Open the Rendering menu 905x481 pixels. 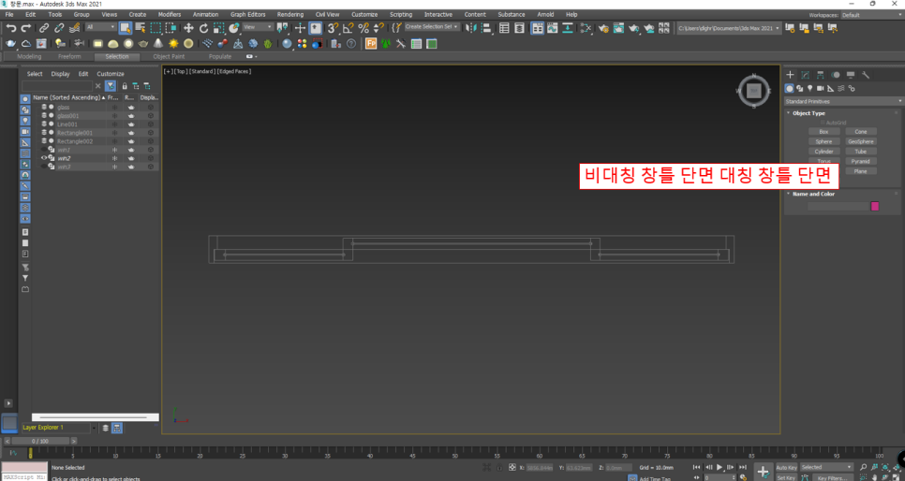coord(290,14)
